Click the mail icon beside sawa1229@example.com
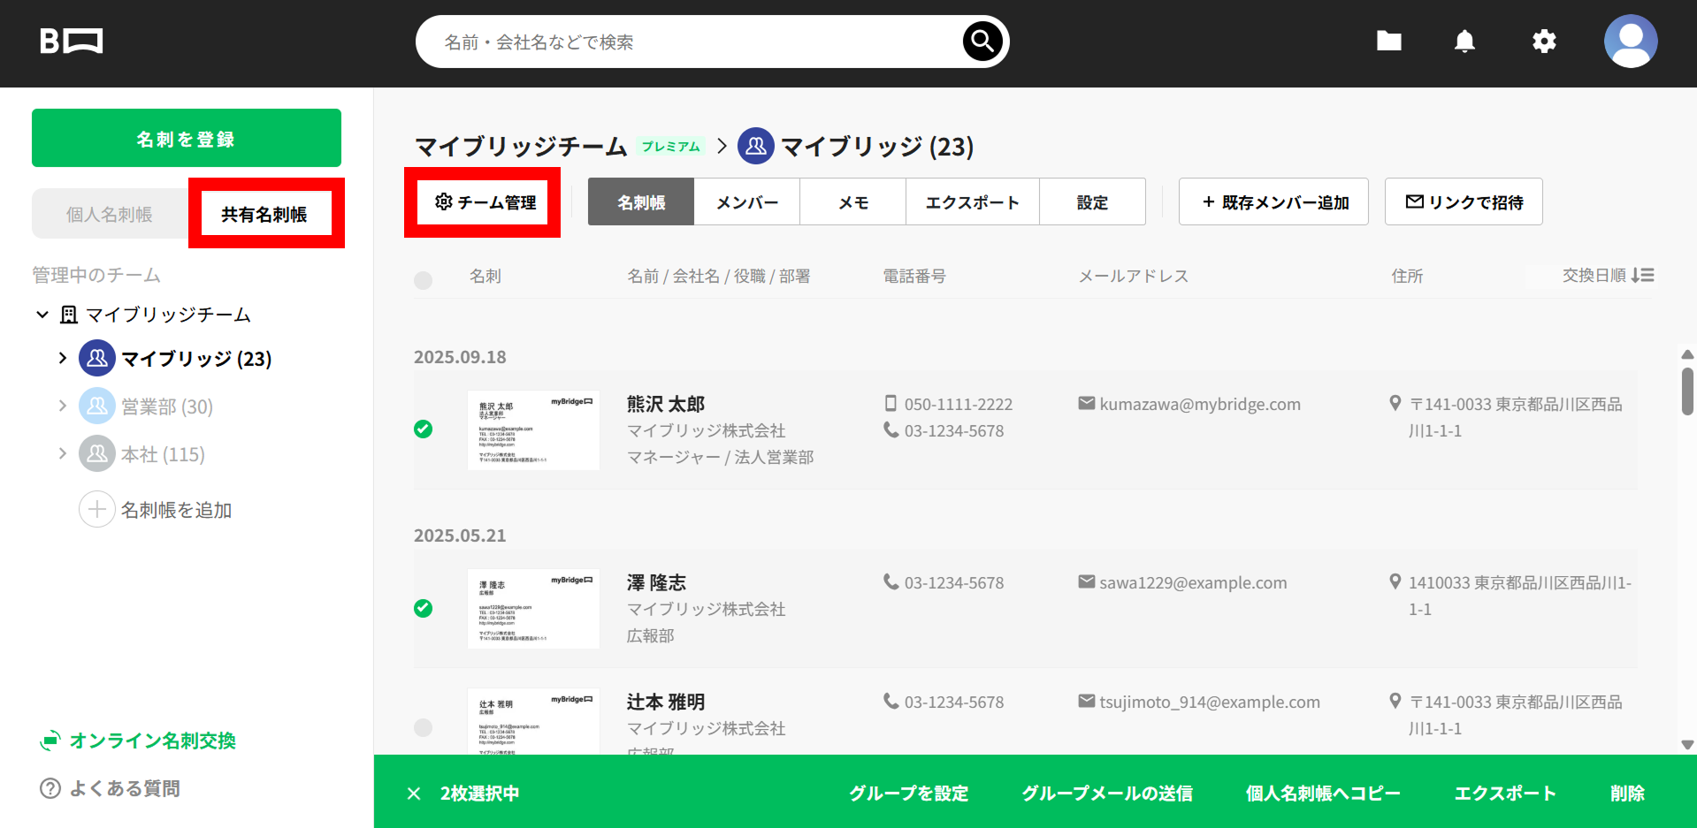Image resolution: width=1697 pixels, height=828 pixels. point(1087,581)
